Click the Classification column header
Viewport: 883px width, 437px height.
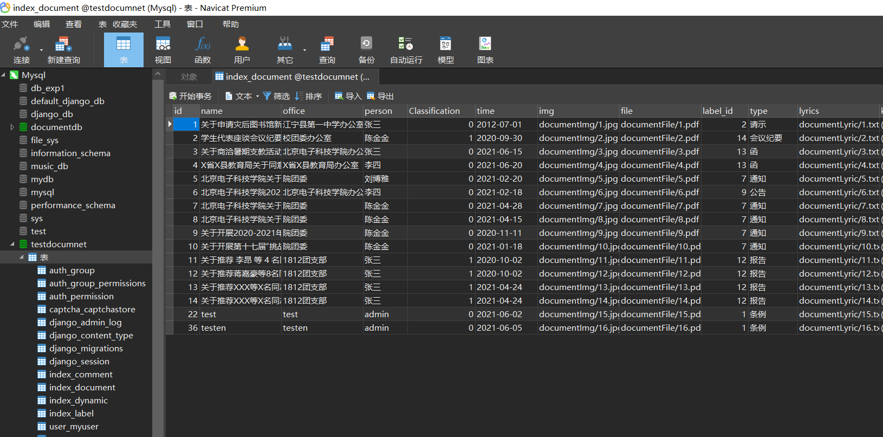click(x=441, y=111)
